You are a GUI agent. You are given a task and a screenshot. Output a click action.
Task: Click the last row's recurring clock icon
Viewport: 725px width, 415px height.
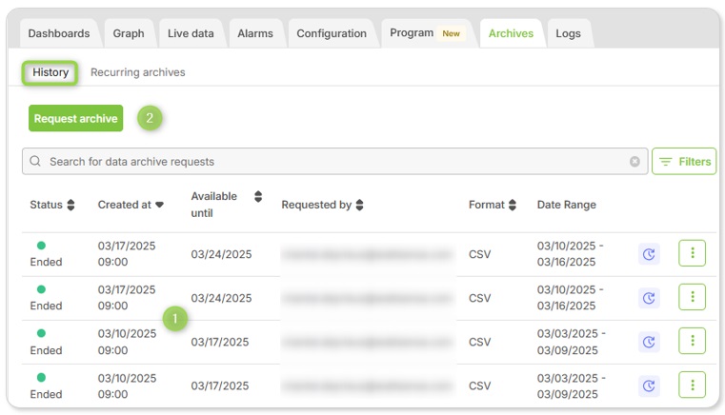pos(649,385)
